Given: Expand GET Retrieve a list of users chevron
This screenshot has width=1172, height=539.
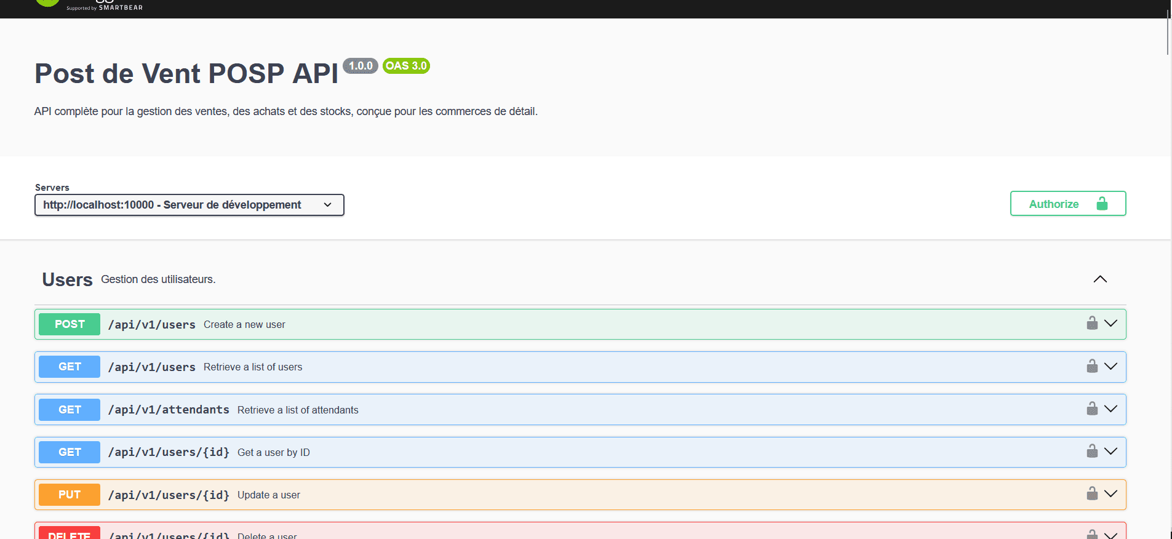Looking at the screenshot, I should point(1110,367).
